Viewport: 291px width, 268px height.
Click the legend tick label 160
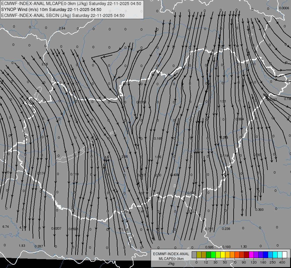(x=263, y=262)
